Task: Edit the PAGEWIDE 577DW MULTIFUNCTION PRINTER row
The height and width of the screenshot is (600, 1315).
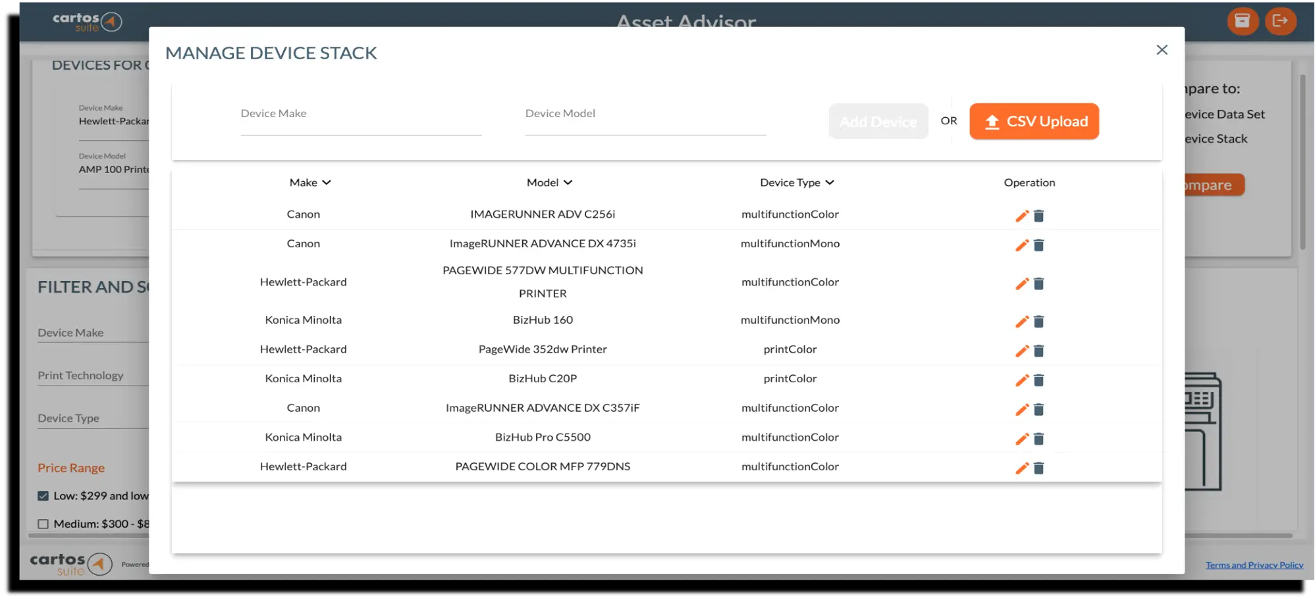Action: pos(1021,284)
